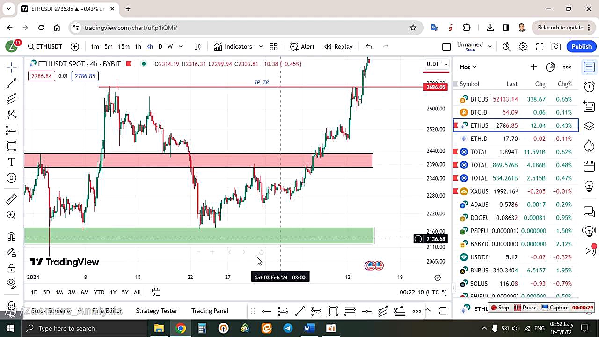Set chart range to 1D

pyautogui.click(x=34, y=292)
